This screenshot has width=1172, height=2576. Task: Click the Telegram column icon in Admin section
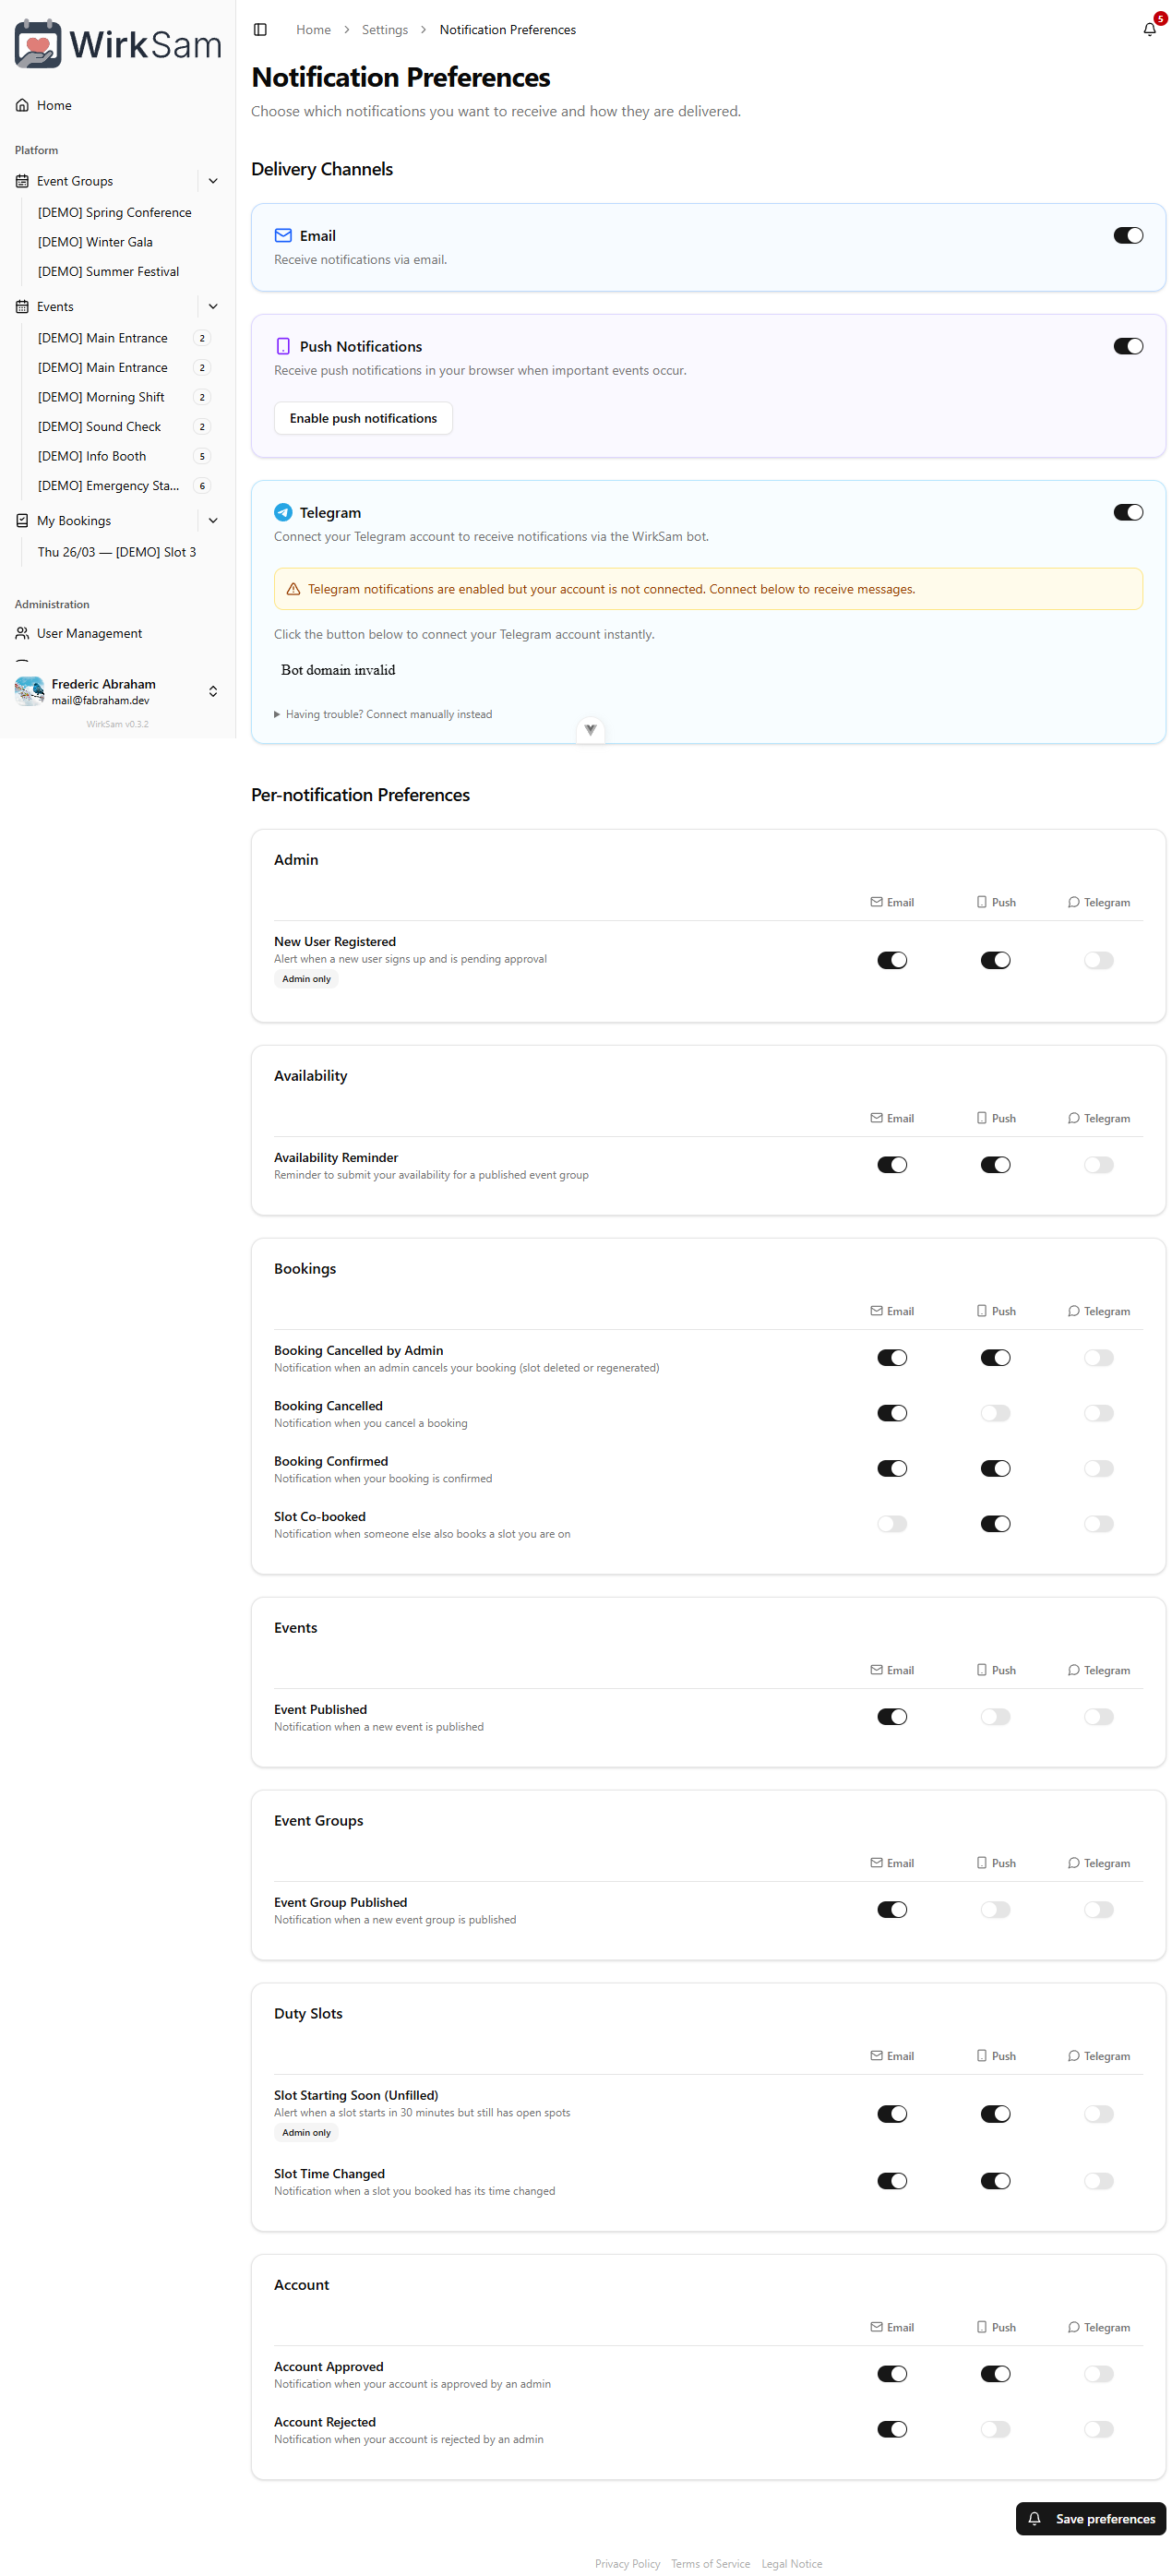[1074, 903]
